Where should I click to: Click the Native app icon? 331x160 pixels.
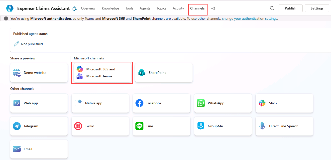pyautogui.click(x=78, y=103)
